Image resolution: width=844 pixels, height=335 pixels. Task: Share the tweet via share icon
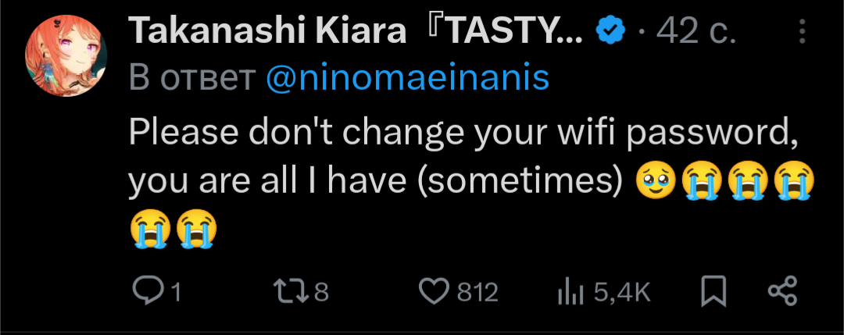click(782, 291)
